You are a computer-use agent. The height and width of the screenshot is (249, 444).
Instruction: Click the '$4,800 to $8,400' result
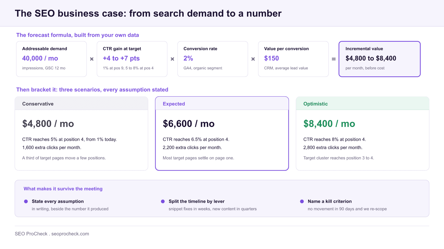coord(371,58)
